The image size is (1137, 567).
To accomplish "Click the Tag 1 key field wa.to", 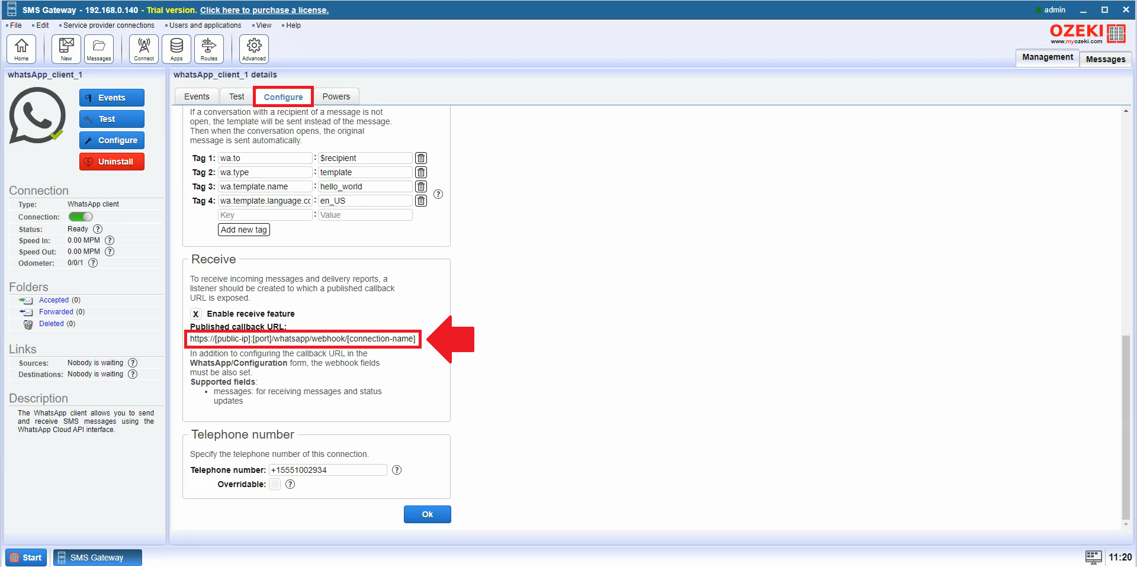I will 265,158.
